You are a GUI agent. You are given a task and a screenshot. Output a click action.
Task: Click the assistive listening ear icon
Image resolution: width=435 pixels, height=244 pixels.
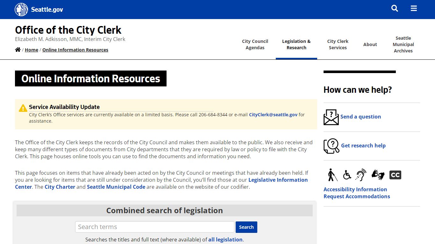(x=361, y=175)
